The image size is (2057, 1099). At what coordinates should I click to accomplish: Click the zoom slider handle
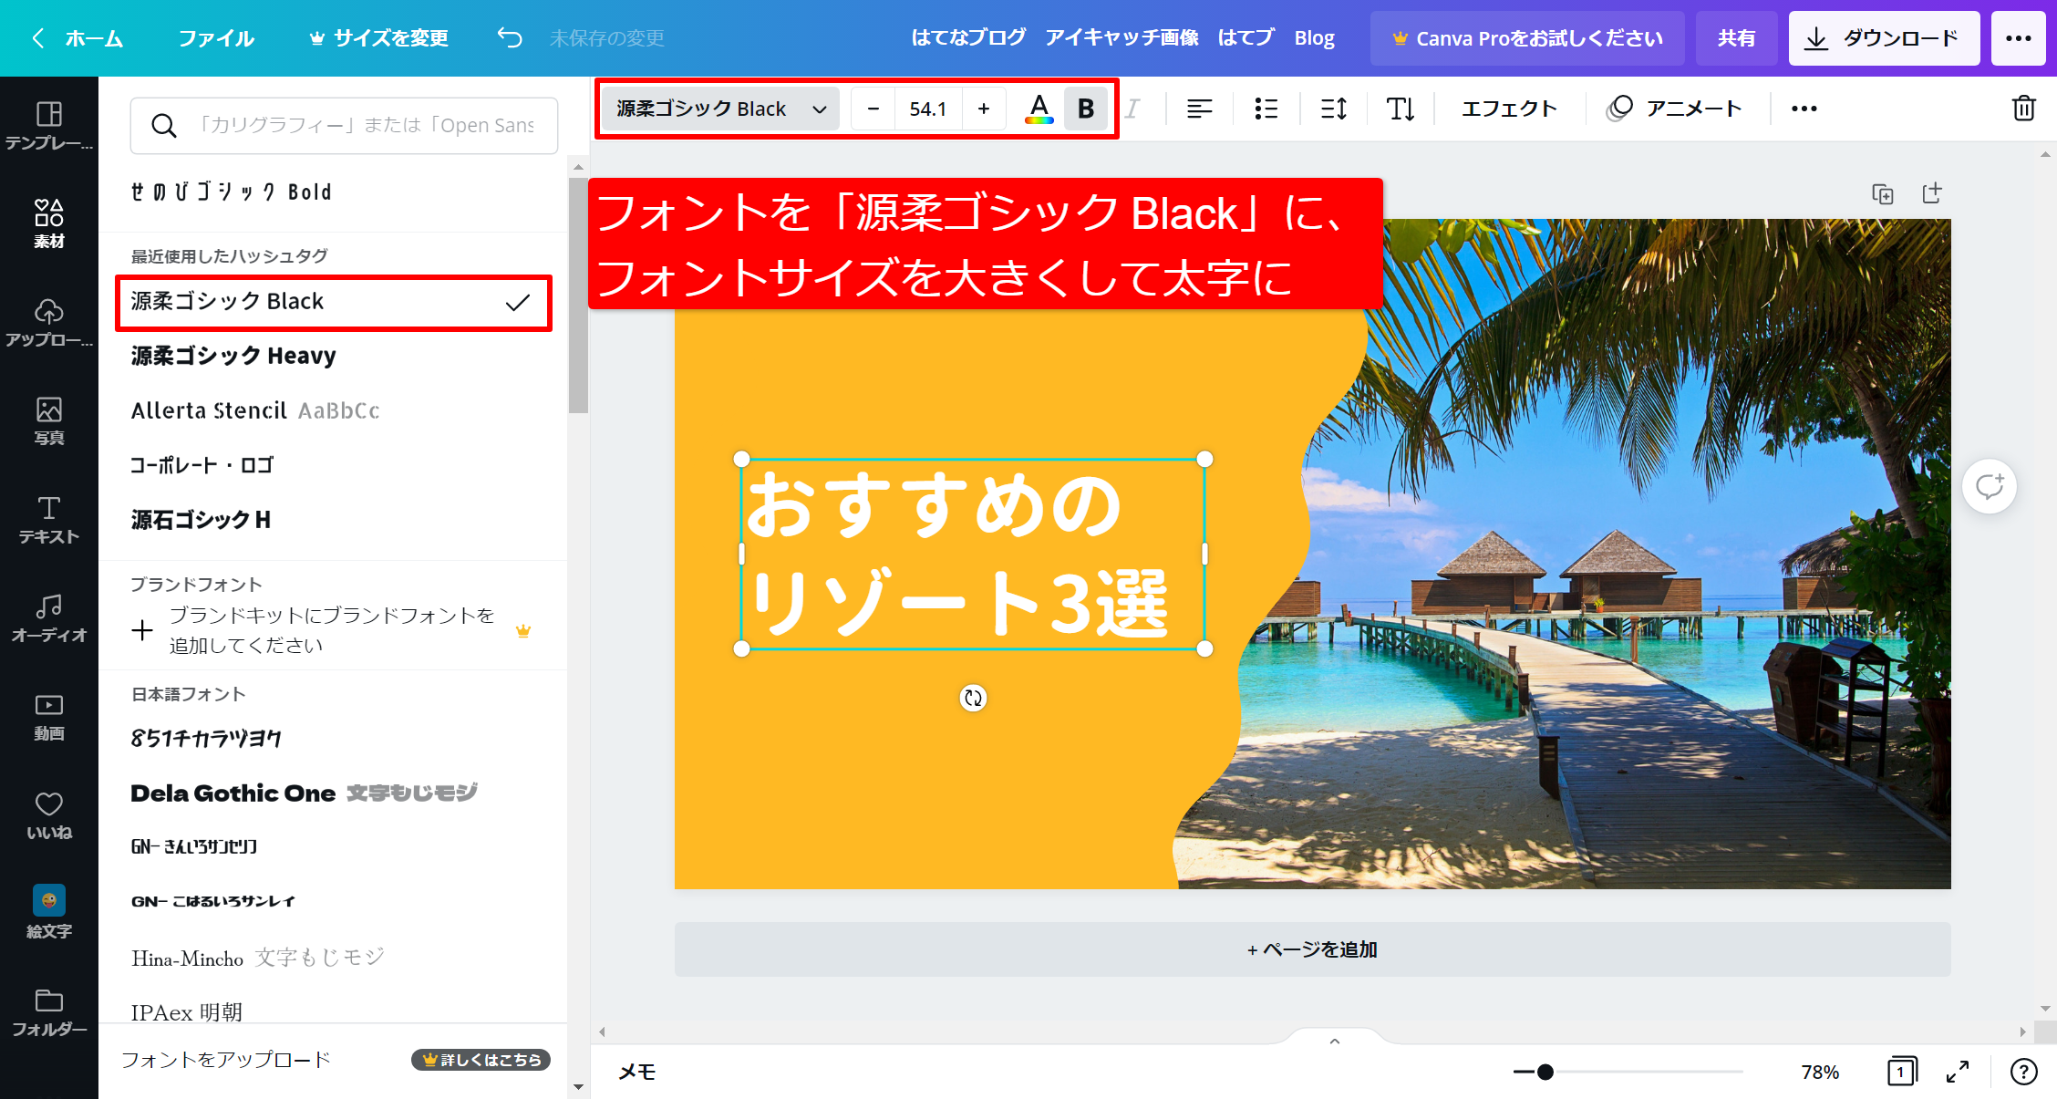[1545, 1072]
